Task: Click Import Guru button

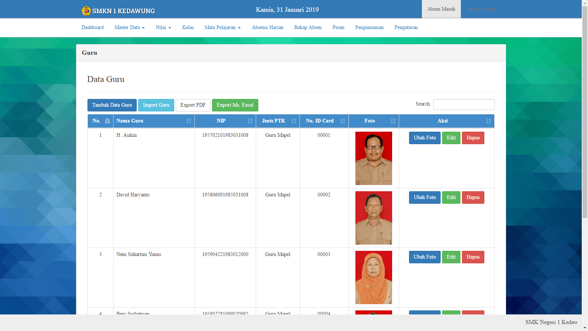Action: pyautogui.click(x=156, y=105)
